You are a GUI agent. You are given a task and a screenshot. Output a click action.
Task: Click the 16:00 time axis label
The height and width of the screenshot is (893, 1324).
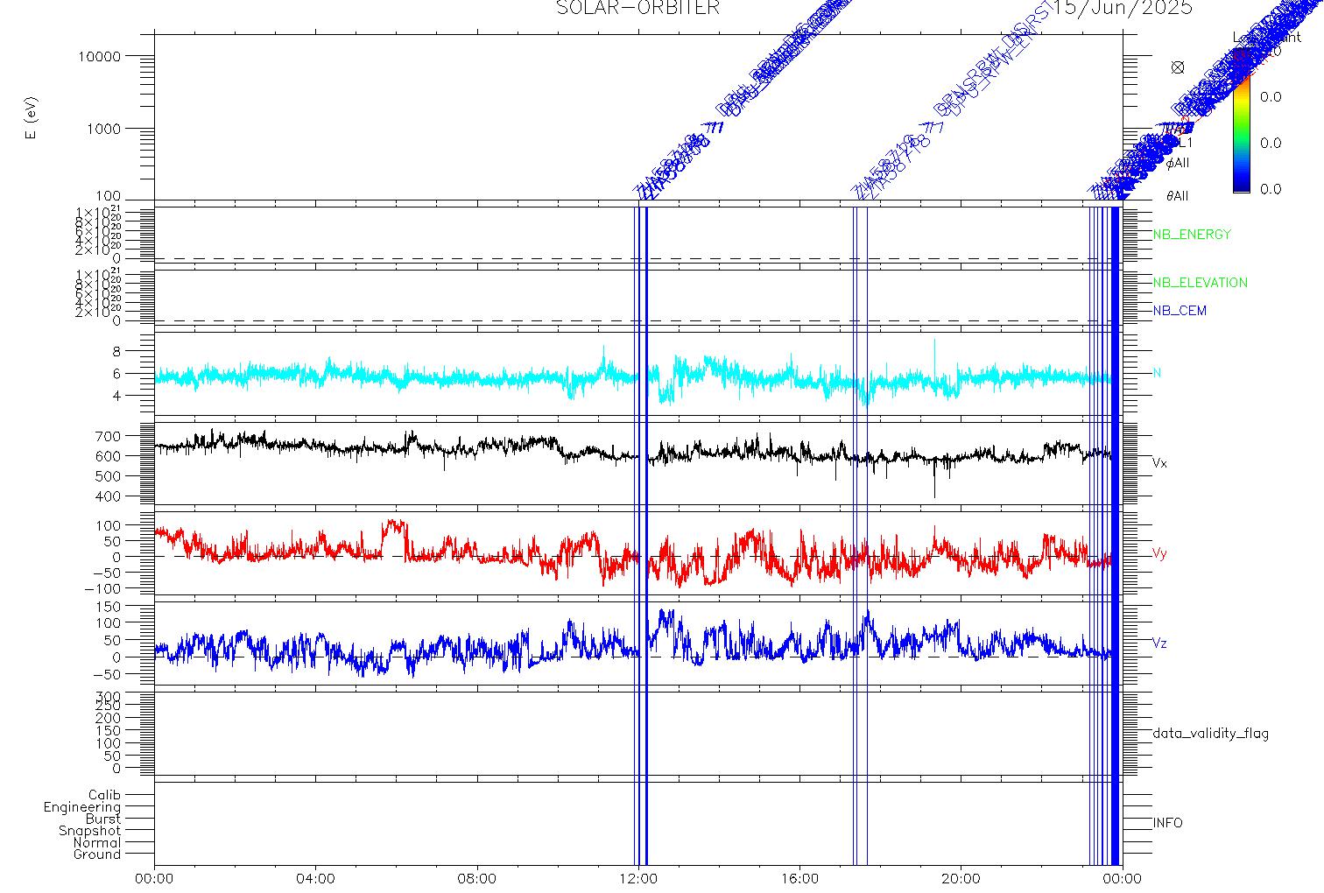click(800, 878)
